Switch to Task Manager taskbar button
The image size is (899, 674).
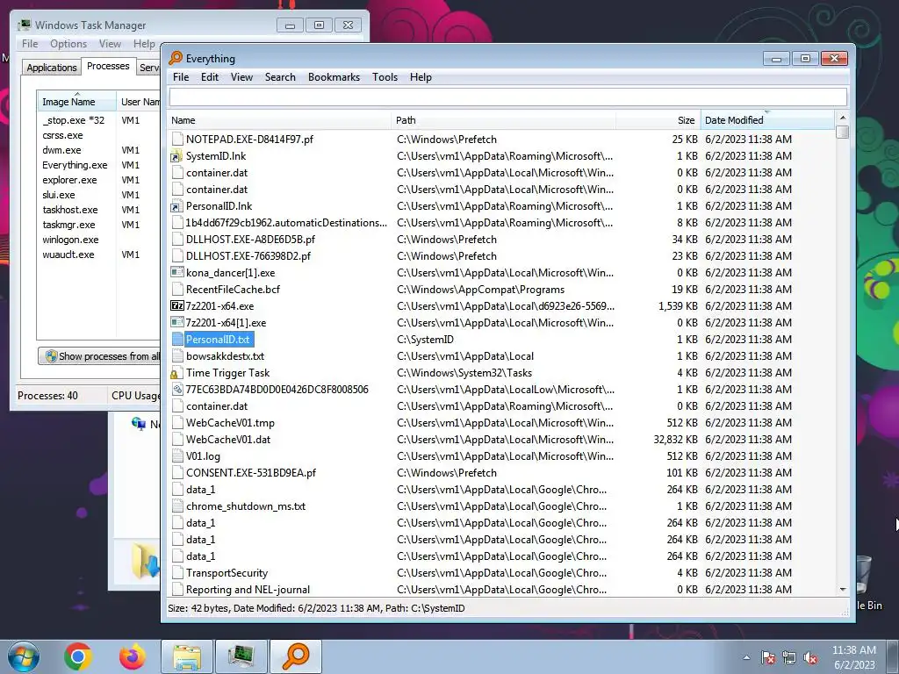tap(241, 656)
